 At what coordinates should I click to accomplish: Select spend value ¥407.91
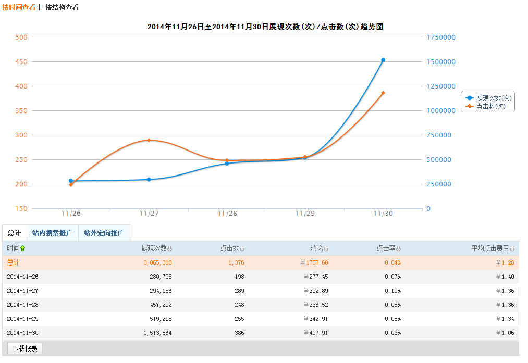tap(316, 333)
